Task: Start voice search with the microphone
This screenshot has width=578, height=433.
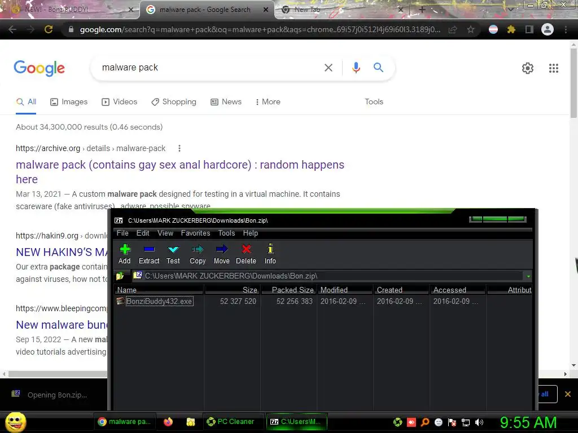Action: tap(356, 68)
